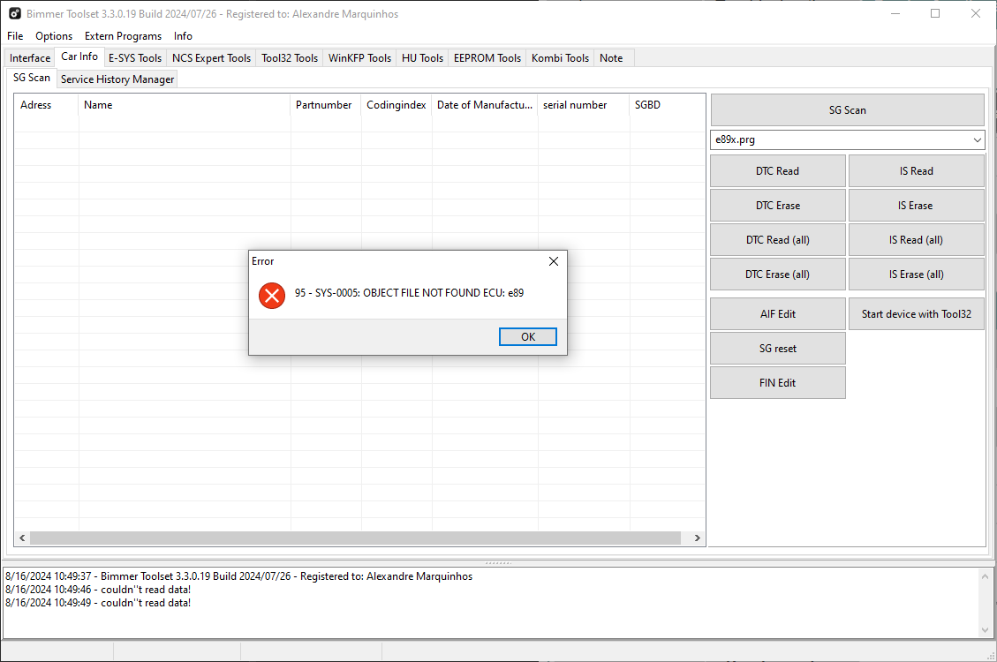Click the IS Erase button
997x662 pixels.
[917, 205]
